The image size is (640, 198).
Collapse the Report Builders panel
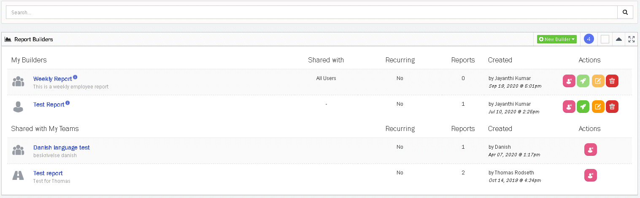pos(618,39)
